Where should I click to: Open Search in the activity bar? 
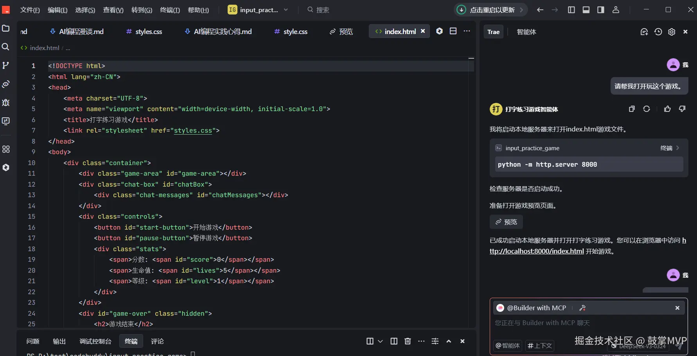coord(6,47)
